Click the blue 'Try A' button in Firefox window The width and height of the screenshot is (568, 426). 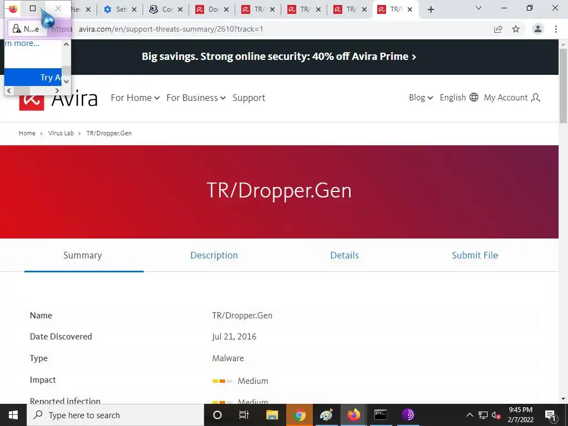point(33,77)
